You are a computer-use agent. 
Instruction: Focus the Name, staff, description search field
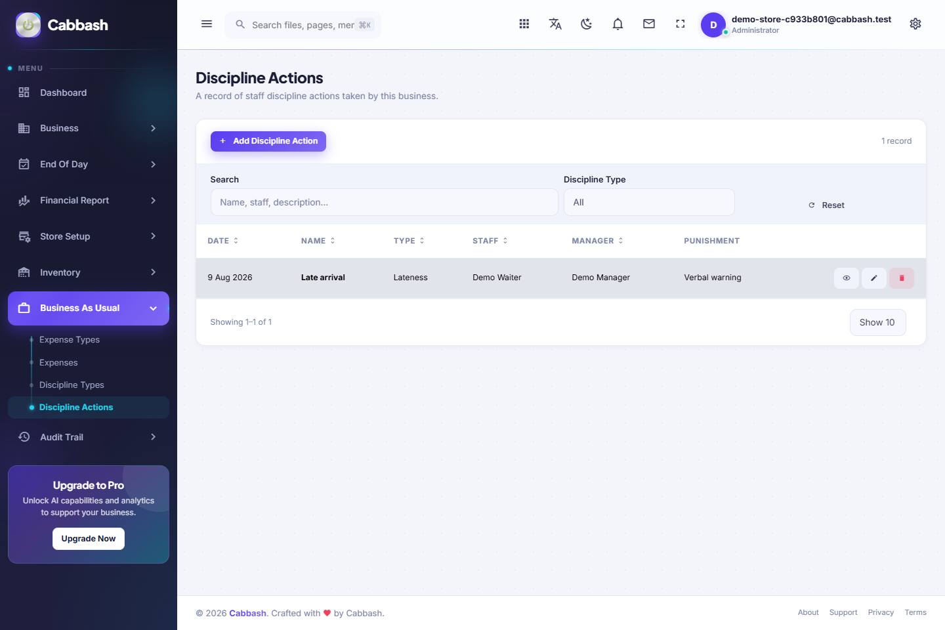(384, 202)
